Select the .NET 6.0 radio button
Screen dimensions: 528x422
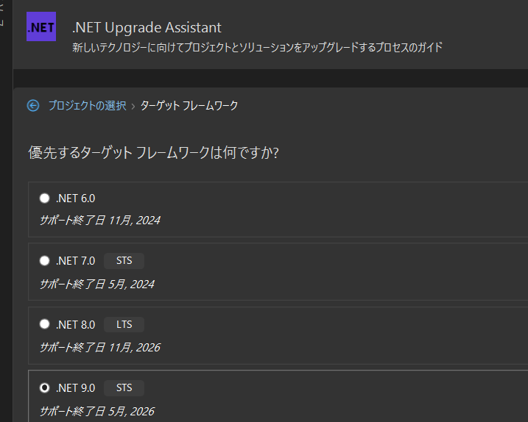[x=44, y=198]
